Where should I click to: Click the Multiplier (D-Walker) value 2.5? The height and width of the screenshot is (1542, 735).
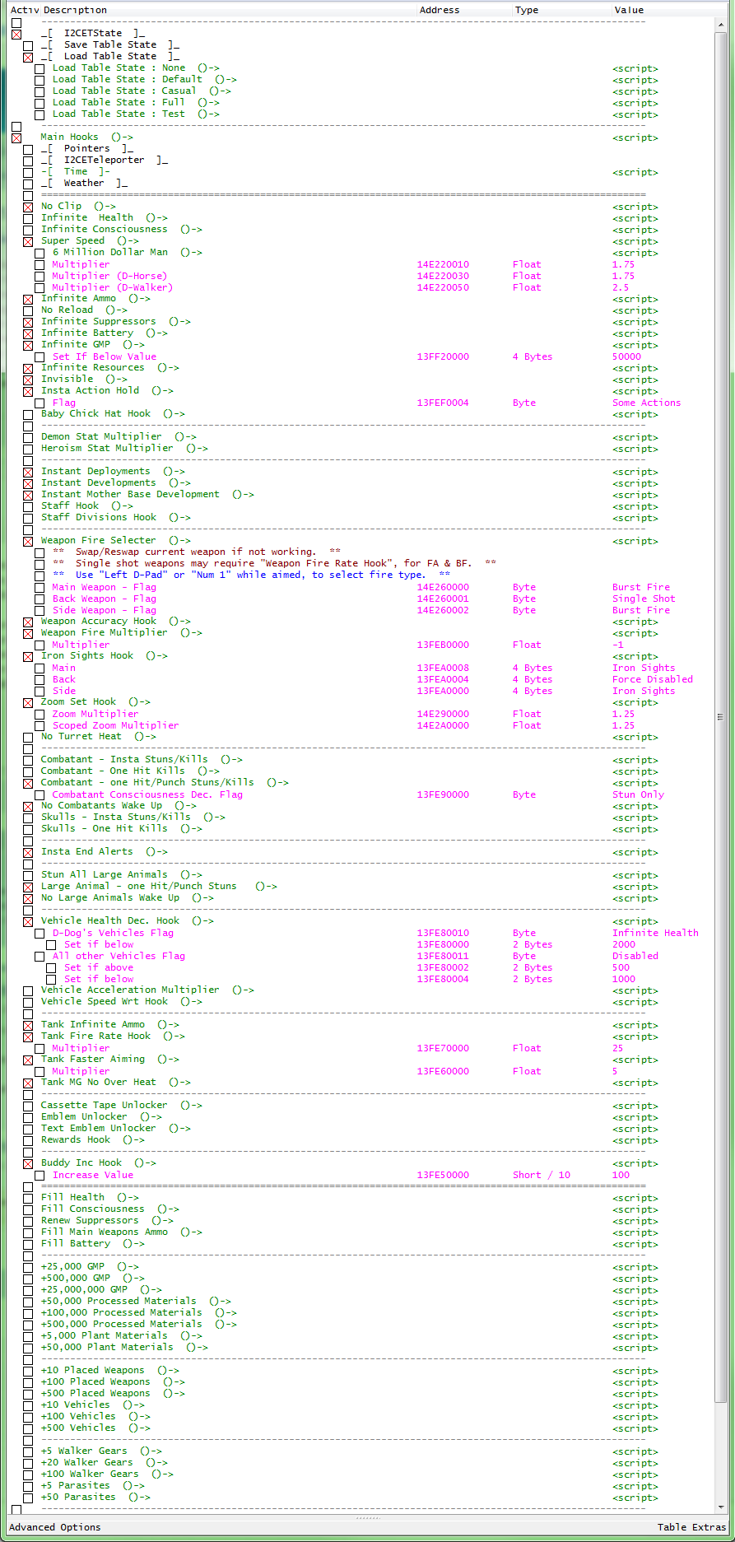pos(621,288)
